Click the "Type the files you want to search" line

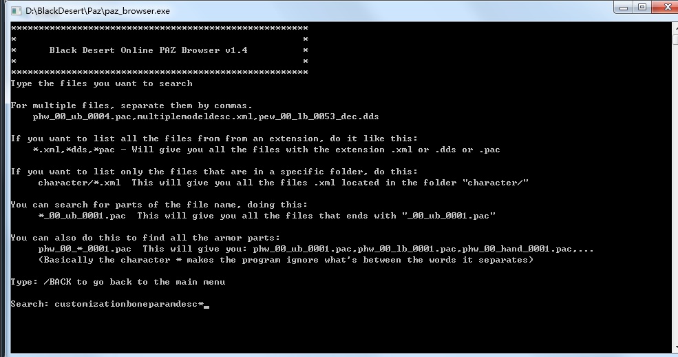point(102,83)
